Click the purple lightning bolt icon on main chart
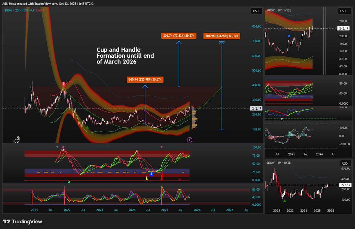Screen dimensions: 355x229 190,140
